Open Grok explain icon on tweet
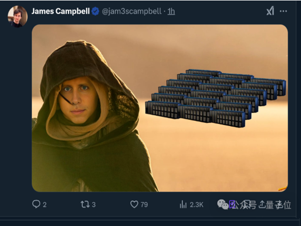This screenshot has height=226, width=301. point(270,11)
